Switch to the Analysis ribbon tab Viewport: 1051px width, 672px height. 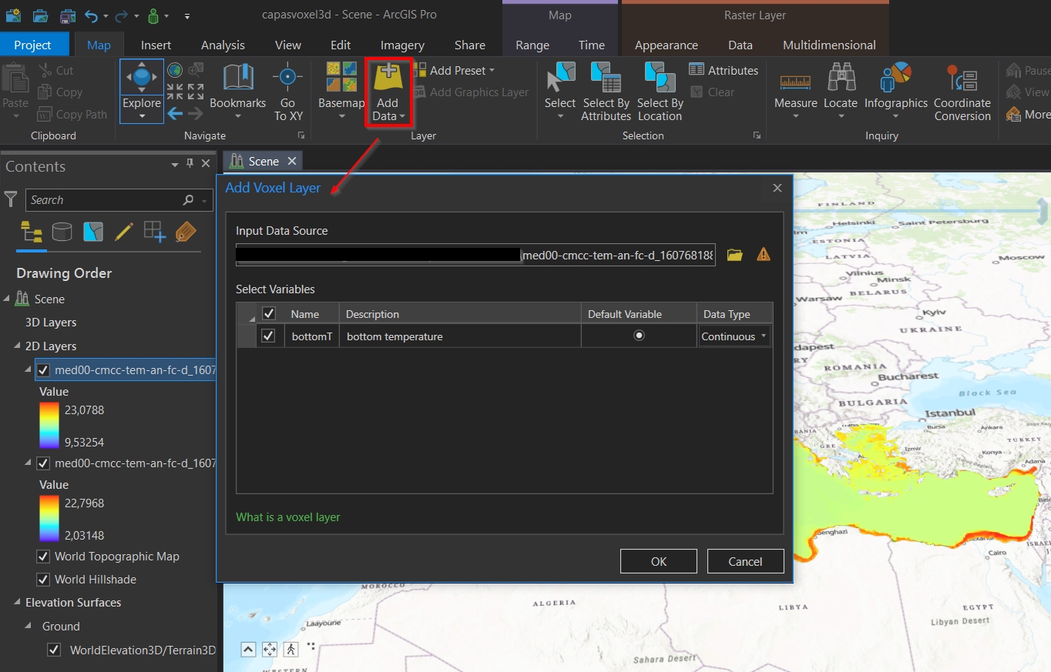pyautogui.click(x=223, y=45)
